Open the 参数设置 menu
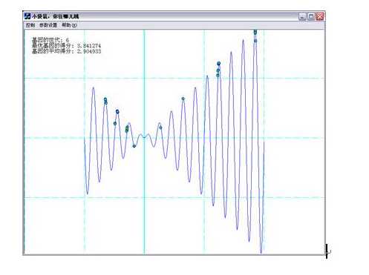The width and height of the screenshot is (369, 275). pos(48,25)
